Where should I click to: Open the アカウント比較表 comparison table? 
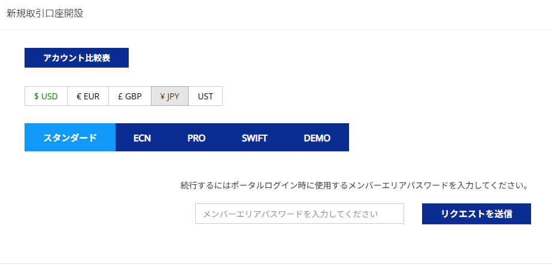pos(77,58)
